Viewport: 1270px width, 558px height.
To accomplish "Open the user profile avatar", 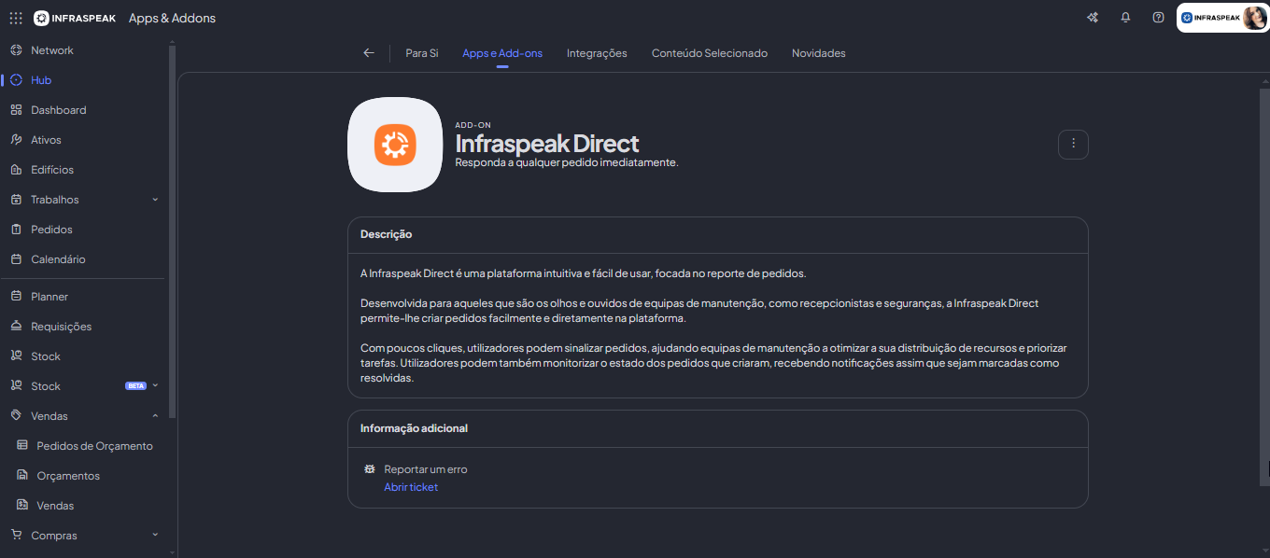I will (1254, 18).
